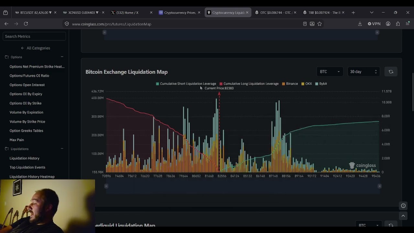Open the BTC coin dropdown
Image resolution: width=414 pixels, height=233 pixels.
click(x=330, y=72)
